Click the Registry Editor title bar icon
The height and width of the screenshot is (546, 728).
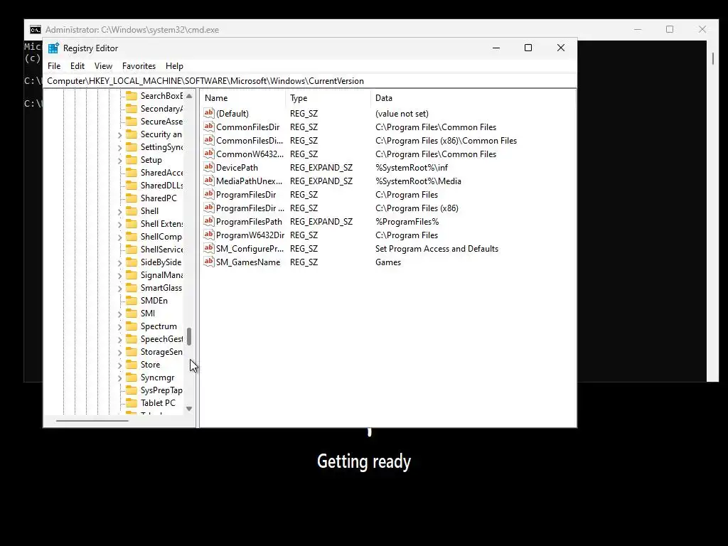click(53, 48)
